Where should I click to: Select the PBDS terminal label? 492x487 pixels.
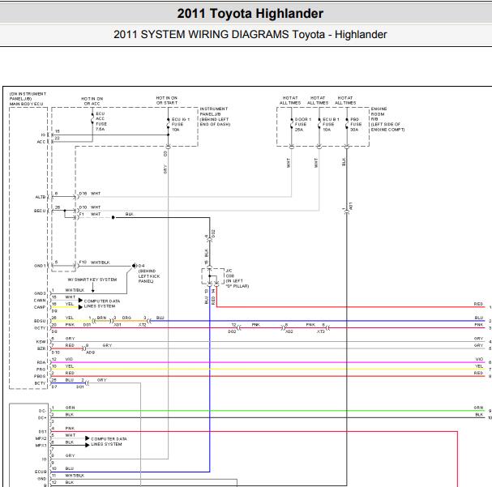click(x=40, y=376)
